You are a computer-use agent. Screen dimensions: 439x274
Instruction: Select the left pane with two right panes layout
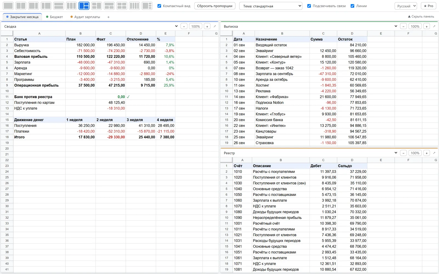tap(84, 6)
